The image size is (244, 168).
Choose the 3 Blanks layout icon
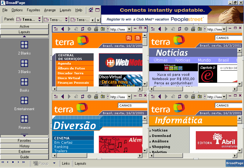tap(24, 63)
